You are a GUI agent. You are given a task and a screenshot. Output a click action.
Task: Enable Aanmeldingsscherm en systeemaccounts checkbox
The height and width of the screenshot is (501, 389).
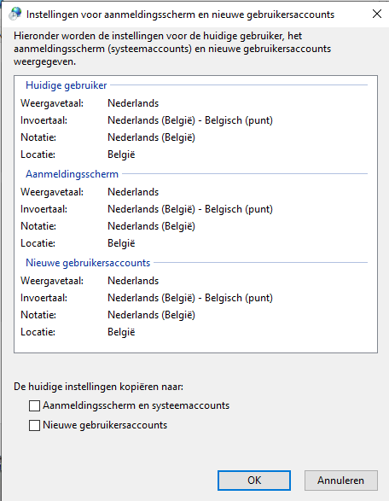coord(34,405)
